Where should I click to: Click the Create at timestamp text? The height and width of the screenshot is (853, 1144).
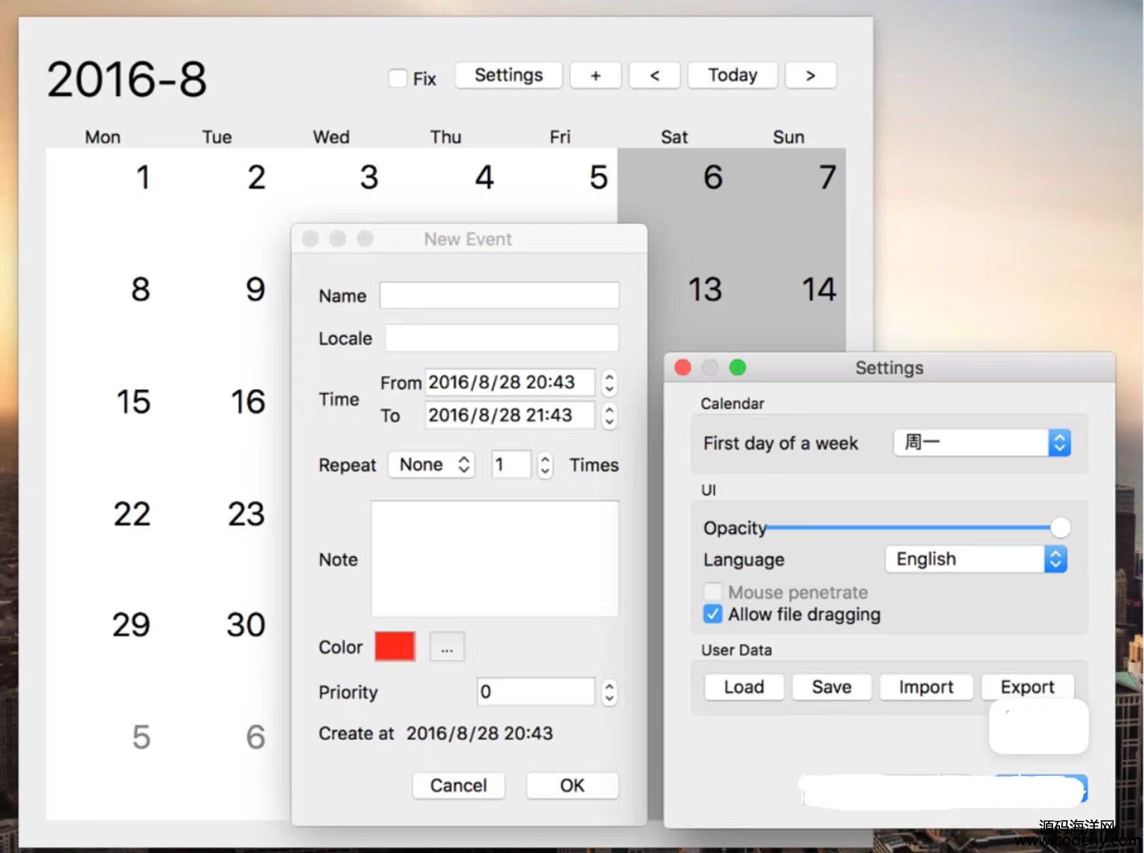pyautogui.click(x=479, y=733)
